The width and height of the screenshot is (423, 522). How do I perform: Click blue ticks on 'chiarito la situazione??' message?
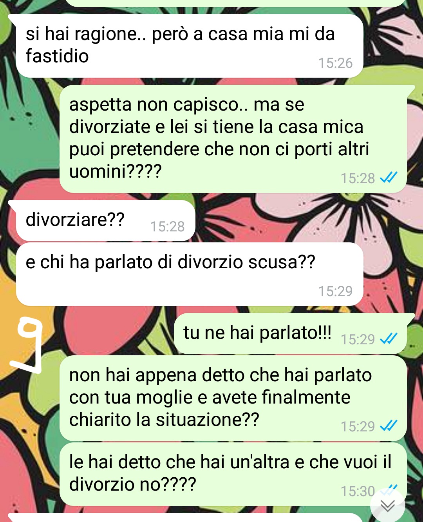click(x=389, y=426)
